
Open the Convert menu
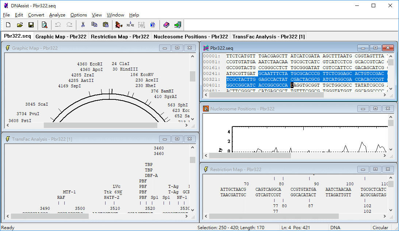point(36,15)
